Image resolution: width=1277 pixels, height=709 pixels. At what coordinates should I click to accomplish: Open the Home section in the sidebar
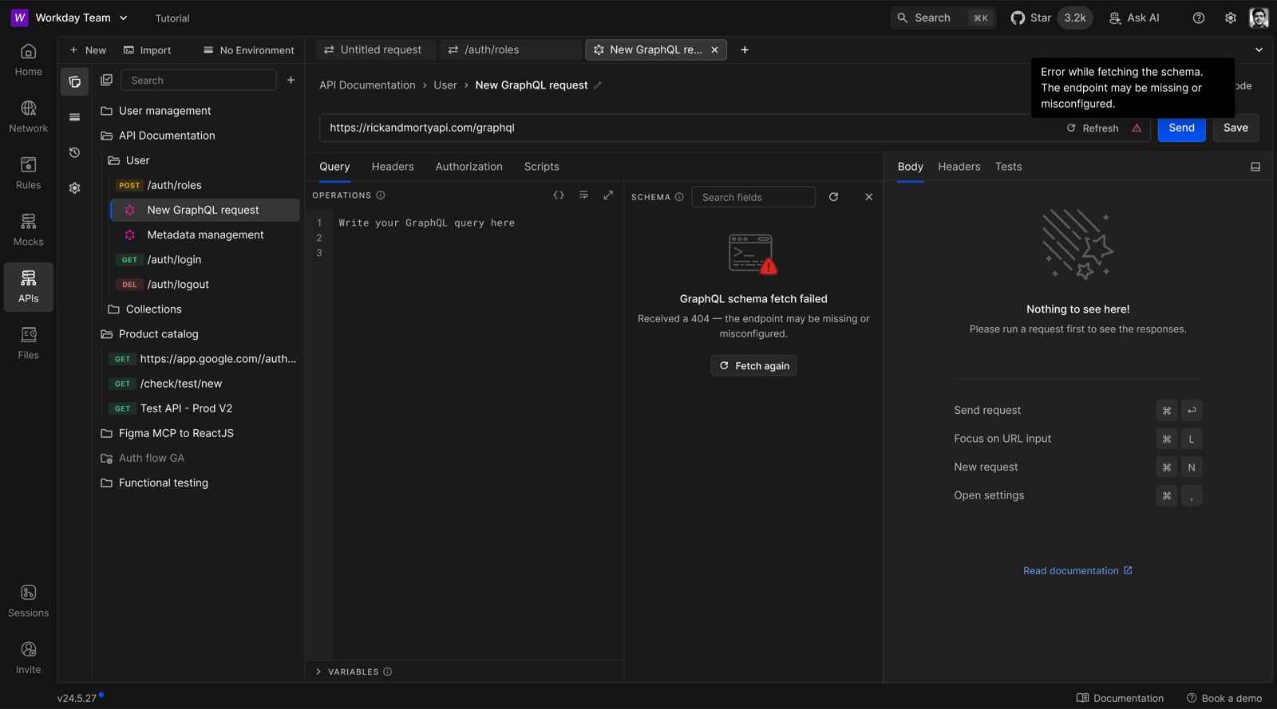pyautogui.click(x=28, y=61)
